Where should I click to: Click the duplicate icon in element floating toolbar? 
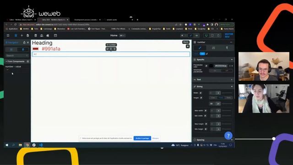pyautogui.click(x=111, y=49)
